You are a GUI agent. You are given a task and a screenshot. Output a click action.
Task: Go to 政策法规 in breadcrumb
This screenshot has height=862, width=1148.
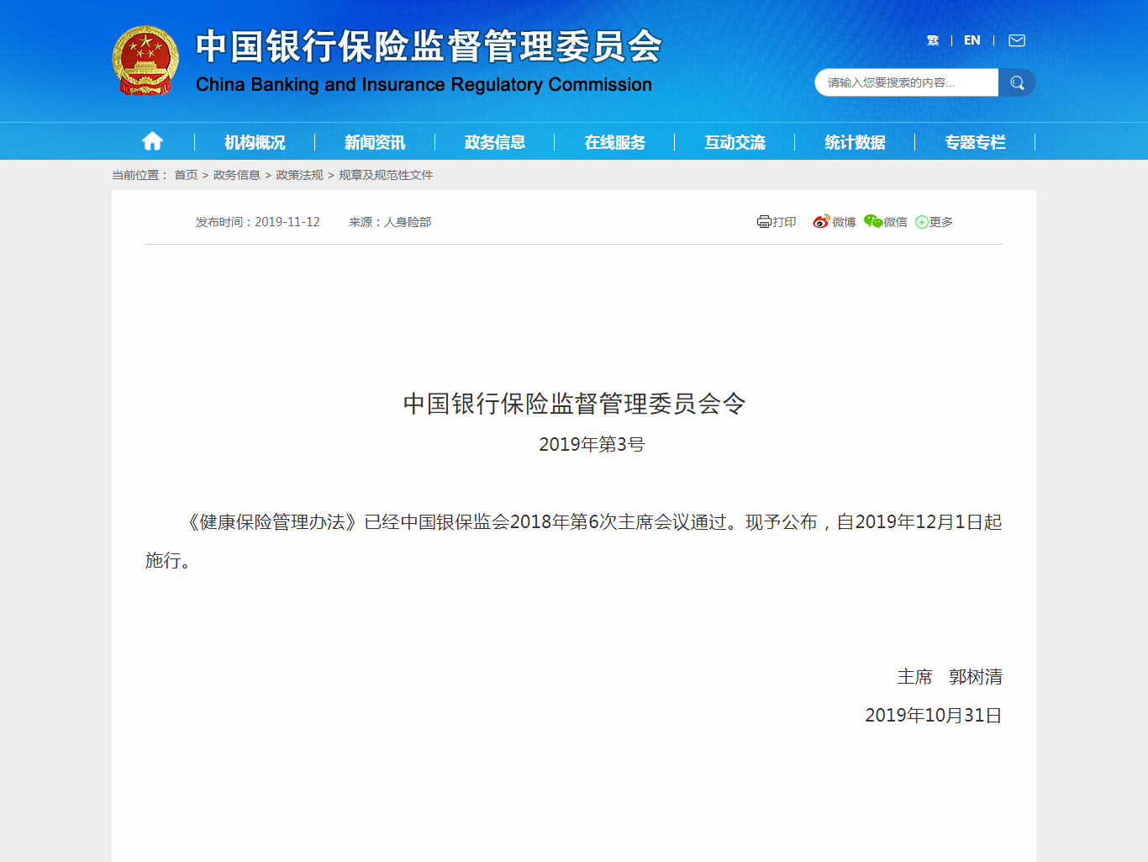(x=300, y=175)
